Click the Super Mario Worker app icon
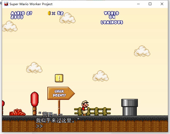This screenshot has height=134, width=170. click(6, 4)
